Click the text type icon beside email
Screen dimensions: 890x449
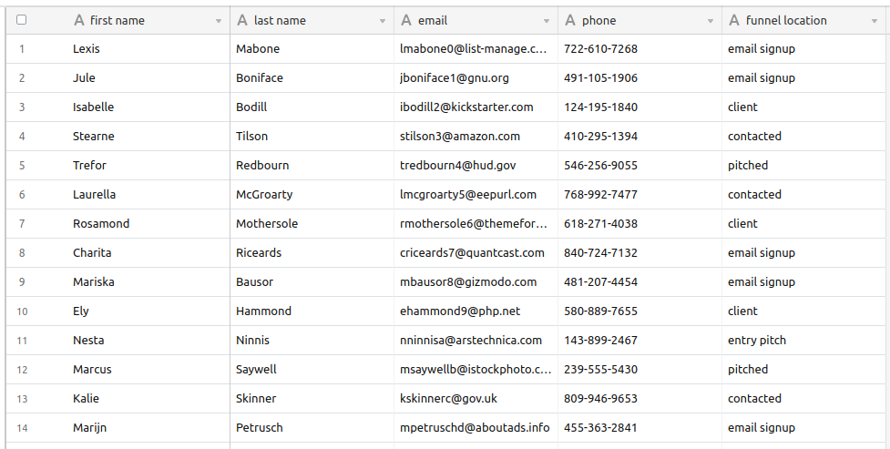406,20
